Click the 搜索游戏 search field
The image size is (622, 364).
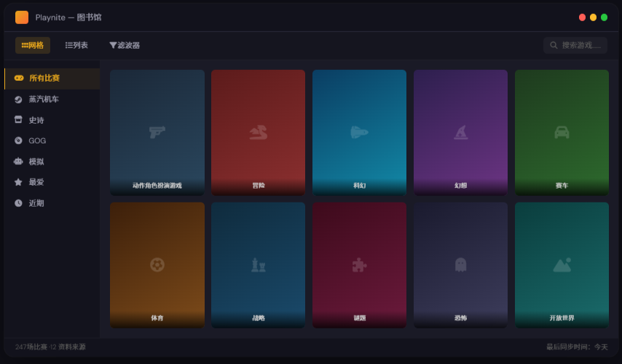pyautogui.click(x=575, y=45)
